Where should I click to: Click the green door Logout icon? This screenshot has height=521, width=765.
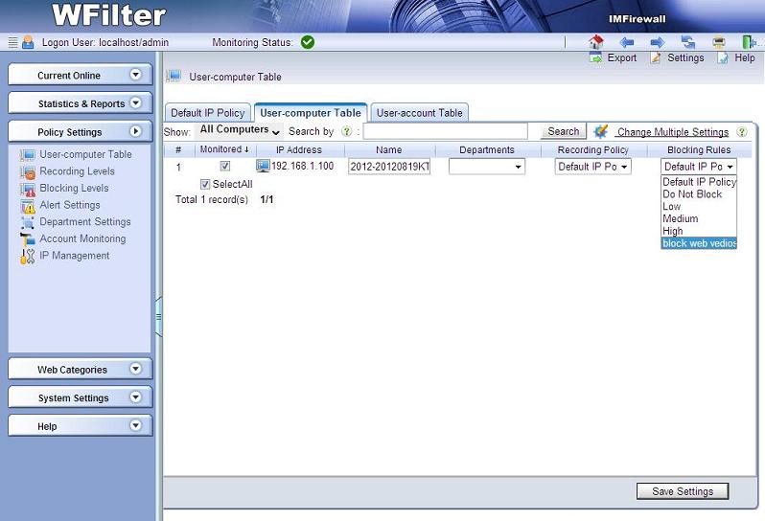click(x=748, y=42)
